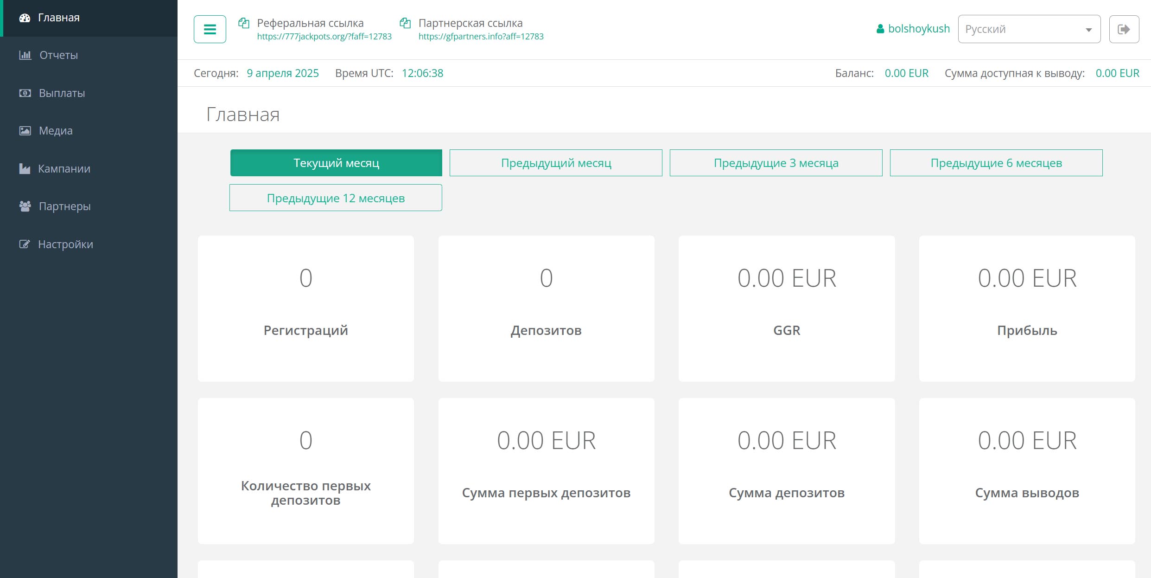Viewport: 1151px width, 578px height.
Task: Open the Русский language dropdown
Action: 1020,29
